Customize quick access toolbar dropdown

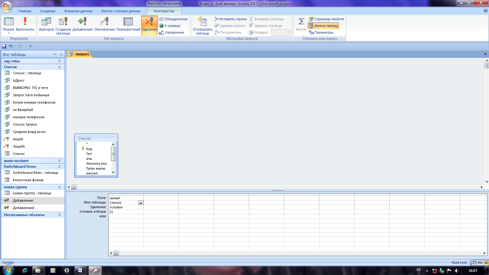(x=30, y=46)
